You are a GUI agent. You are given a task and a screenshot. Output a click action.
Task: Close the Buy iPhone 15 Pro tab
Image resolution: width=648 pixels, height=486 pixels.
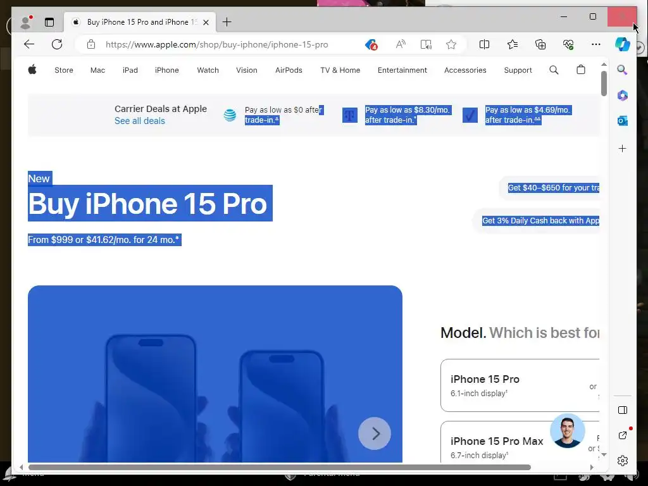click(206, 22)
